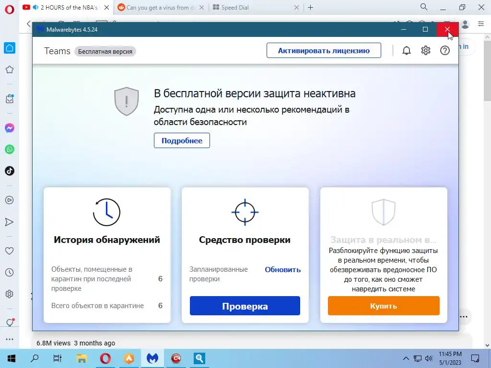Switch to the Speed Dial tab
This screenshot has height=368, width=491.
point(255,8)
